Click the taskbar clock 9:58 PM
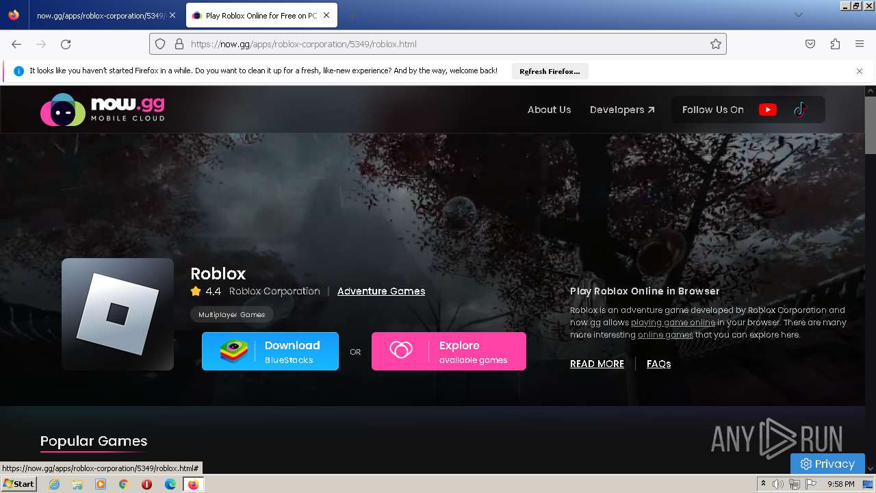The height and width of the screenshot is (493, 876). (840, 484)
